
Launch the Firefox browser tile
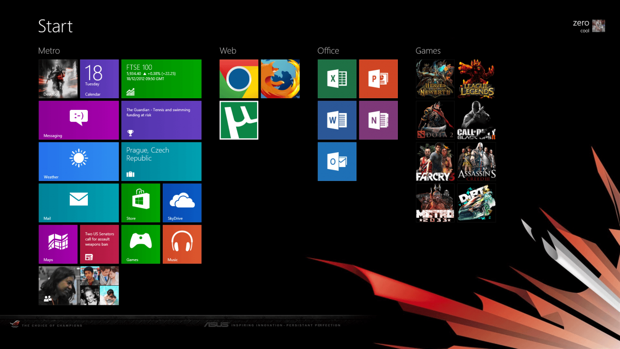coord(280,79)
